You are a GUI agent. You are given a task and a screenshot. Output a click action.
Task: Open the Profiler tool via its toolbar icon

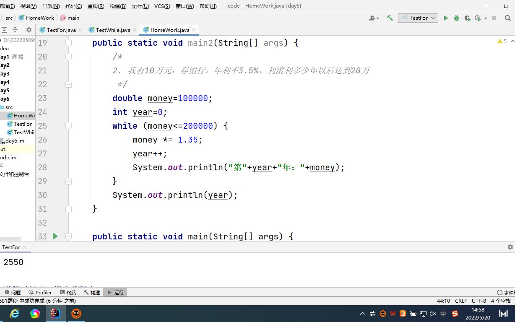[477, 18]
